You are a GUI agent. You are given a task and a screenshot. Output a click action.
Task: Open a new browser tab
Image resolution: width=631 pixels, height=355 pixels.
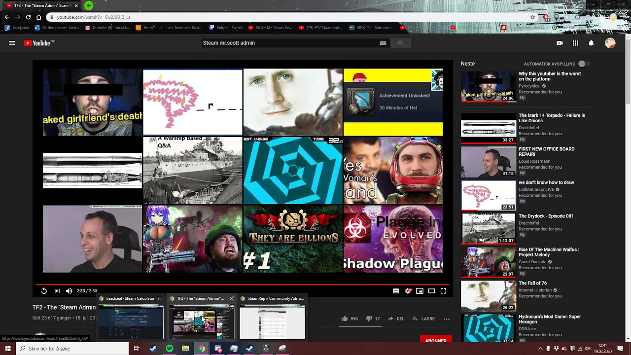[x=89, y=5]
